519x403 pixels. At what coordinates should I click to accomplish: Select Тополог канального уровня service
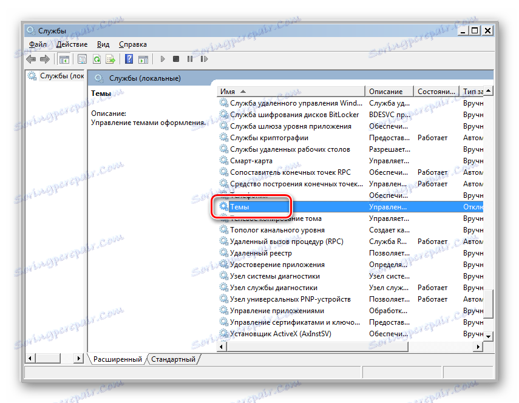[350, 229]
